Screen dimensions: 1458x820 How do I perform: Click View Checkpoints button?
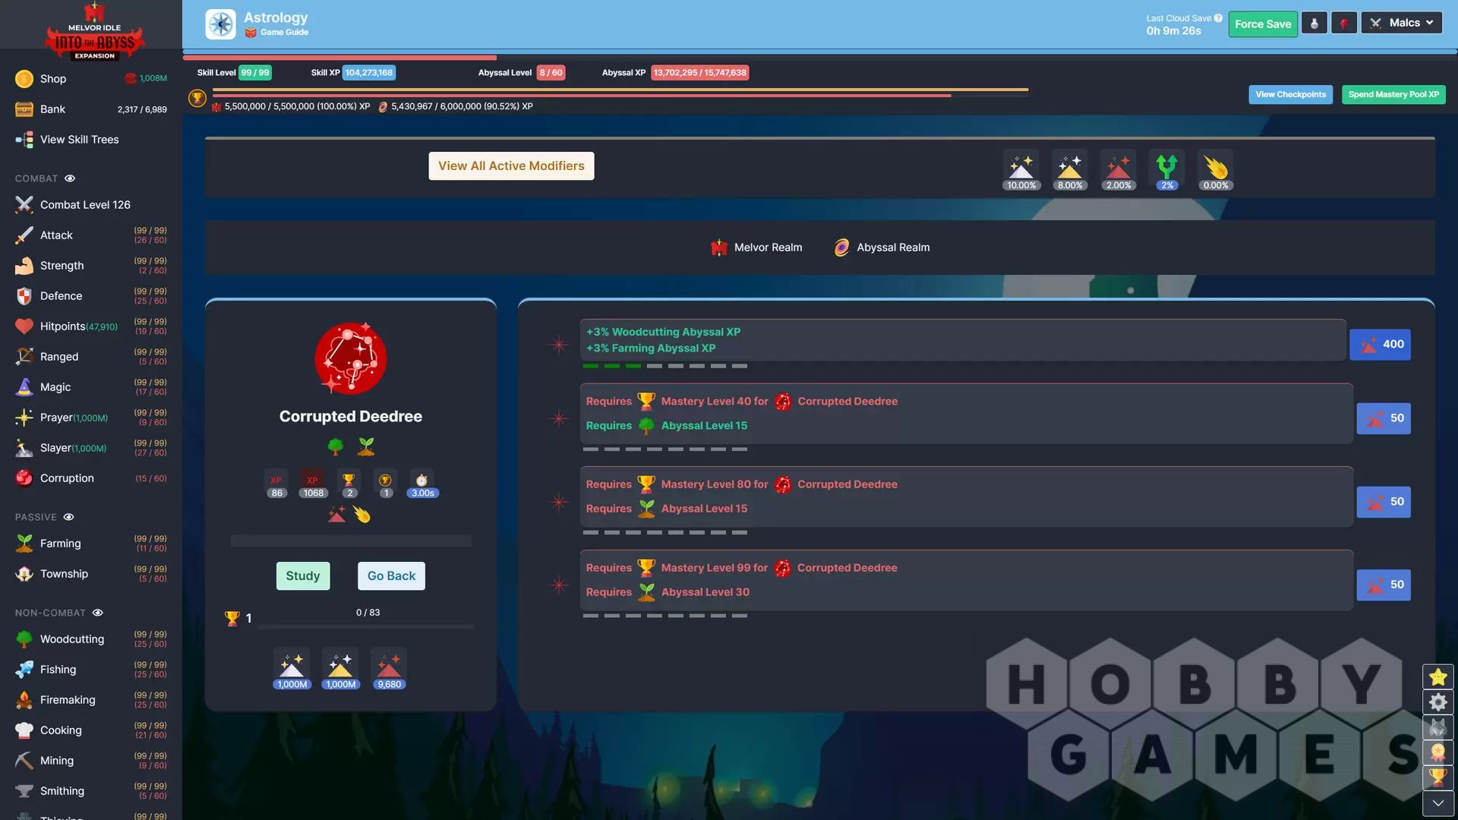coord(1290,95)
